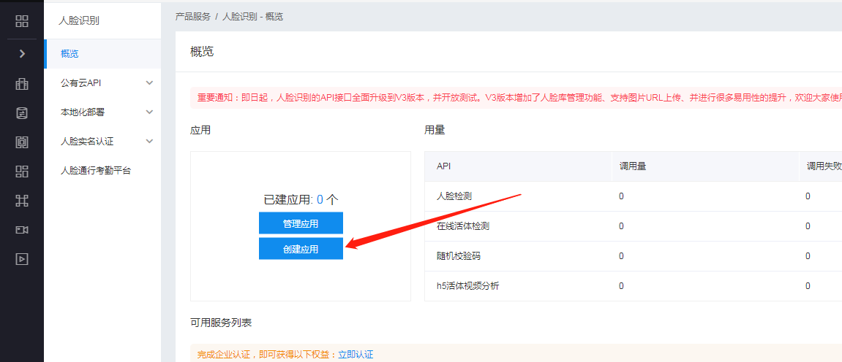Image resolution: width=842 pixels, height=362 pixels.
Task: Click the API column header
Action: (443, 166)
